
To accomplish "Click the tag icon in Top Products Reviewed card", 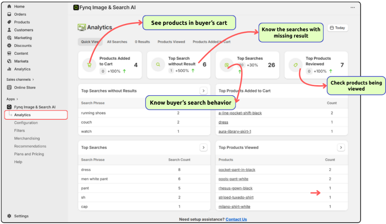I will pos(296,65).
